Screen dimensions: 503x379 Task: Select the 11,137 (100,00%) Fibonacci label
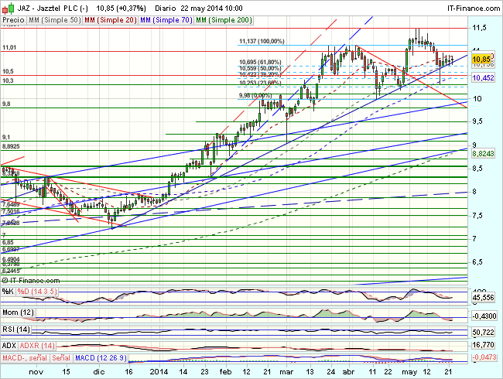pos(262,41)
